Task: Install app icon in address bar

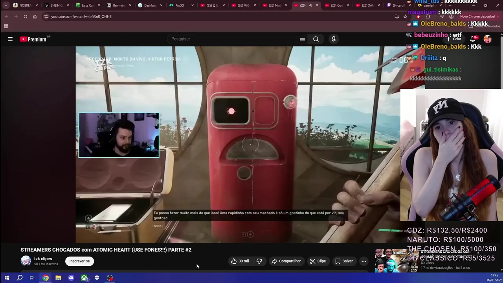Action: [x=397, y=17]
